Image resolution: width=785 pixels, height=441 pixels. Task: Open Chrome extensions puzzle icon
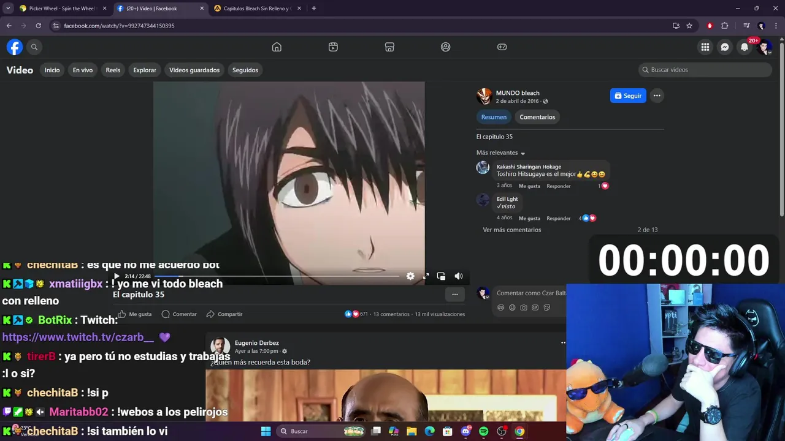724,26
